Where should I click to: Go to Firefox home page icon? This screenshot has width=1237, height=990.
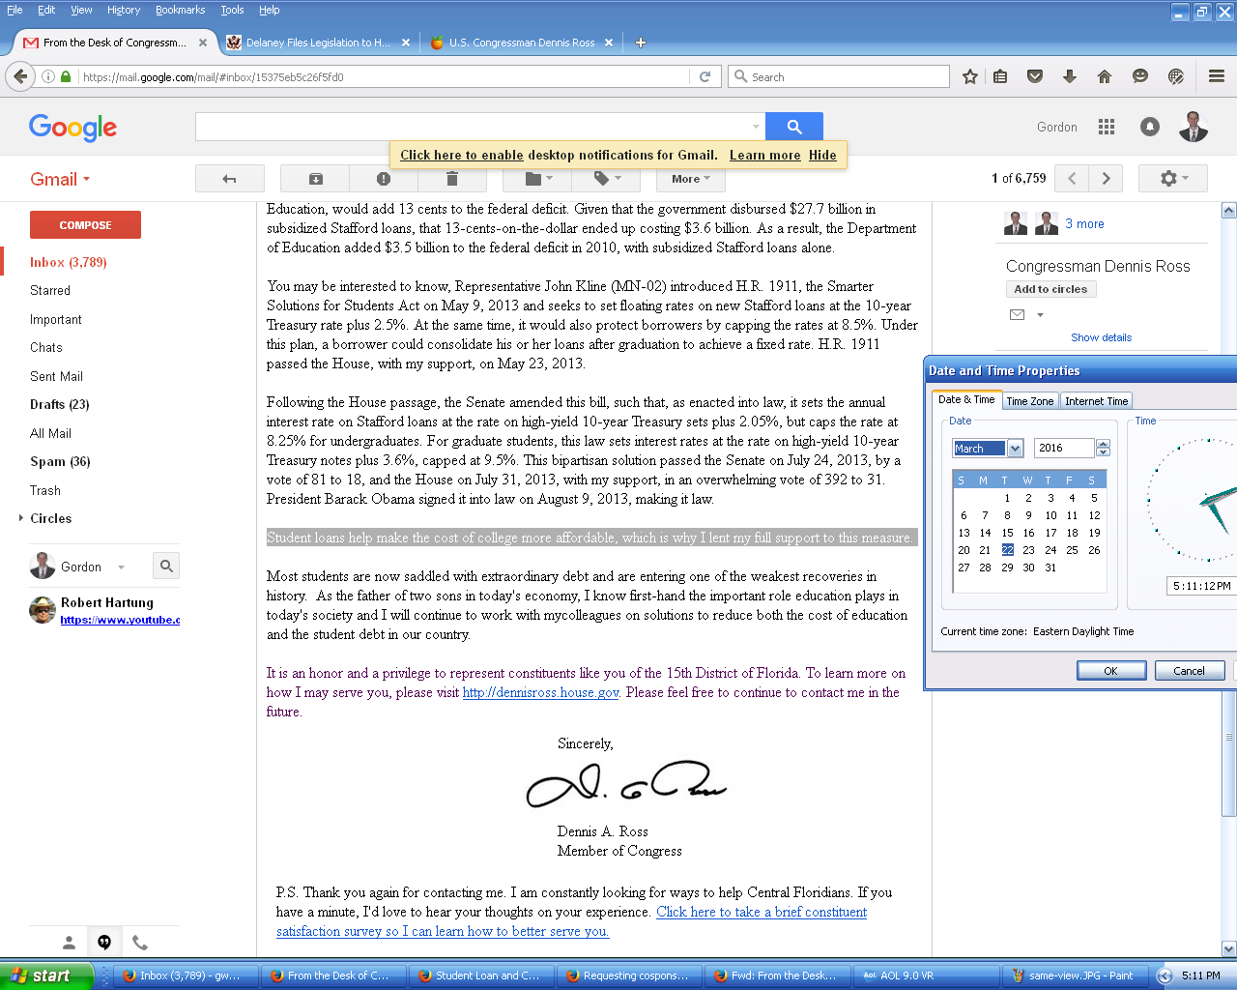(1105, 76)
